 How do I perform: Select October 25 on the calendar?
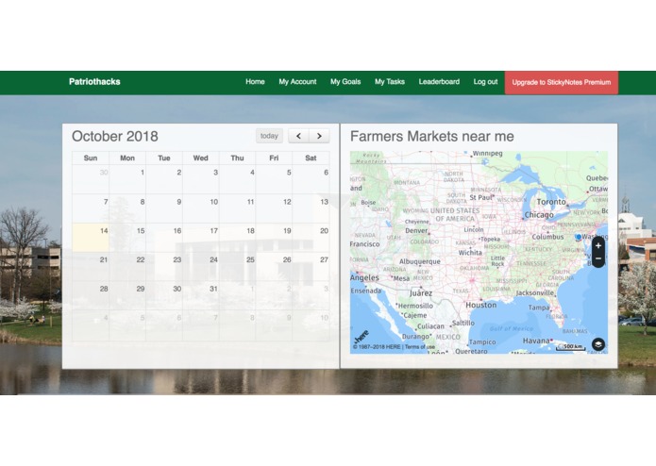tap(238, 266)
